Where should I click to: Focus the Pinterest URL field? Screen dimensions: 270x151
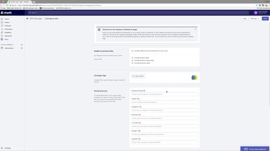click(x=165, y=118)
